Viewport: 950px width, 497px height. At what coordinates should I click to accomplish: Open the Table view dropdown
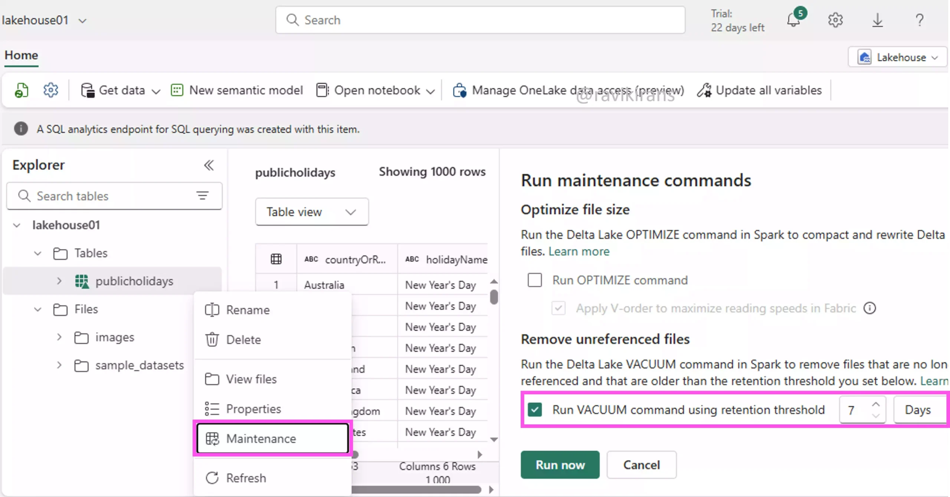pos(312,212)
